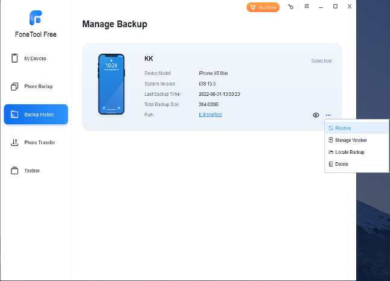
Task: Maximize the FoneTool window
Action: [x=336, y=7]
